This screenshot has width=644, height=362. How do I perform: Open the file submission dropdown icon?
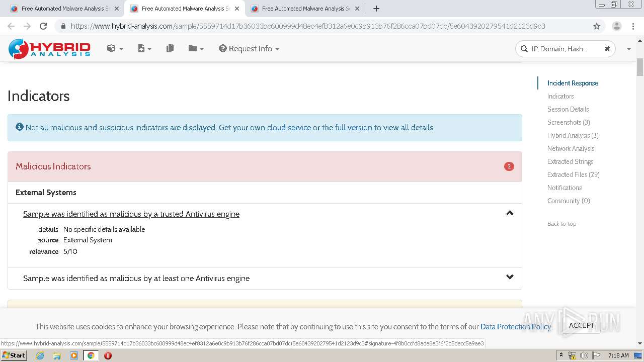coord(144,49)
